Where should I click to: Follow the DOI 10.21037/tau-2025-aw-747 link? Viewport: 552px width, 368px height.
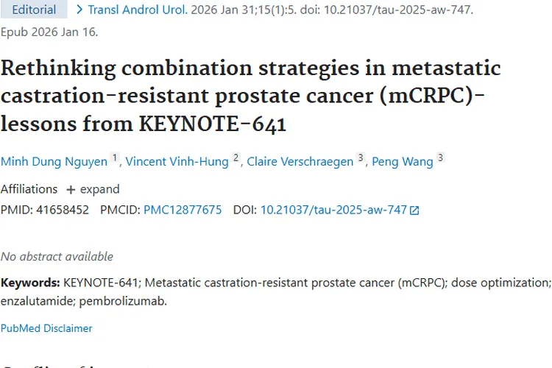333,210
